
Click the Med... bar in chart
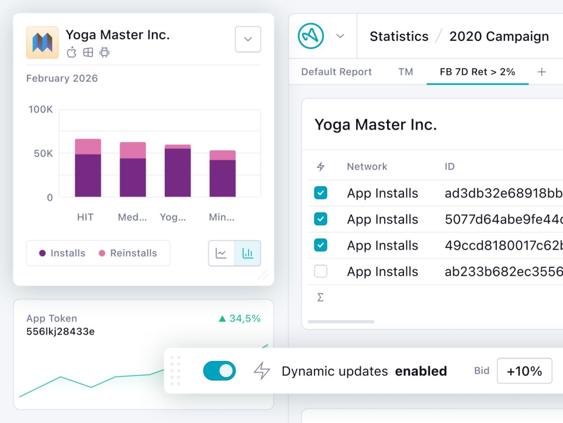point(133,169)
